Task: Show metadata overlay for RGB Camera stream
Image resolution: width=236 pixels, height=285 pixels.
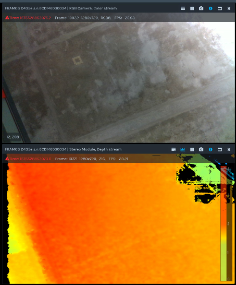Action: (183, 8)
